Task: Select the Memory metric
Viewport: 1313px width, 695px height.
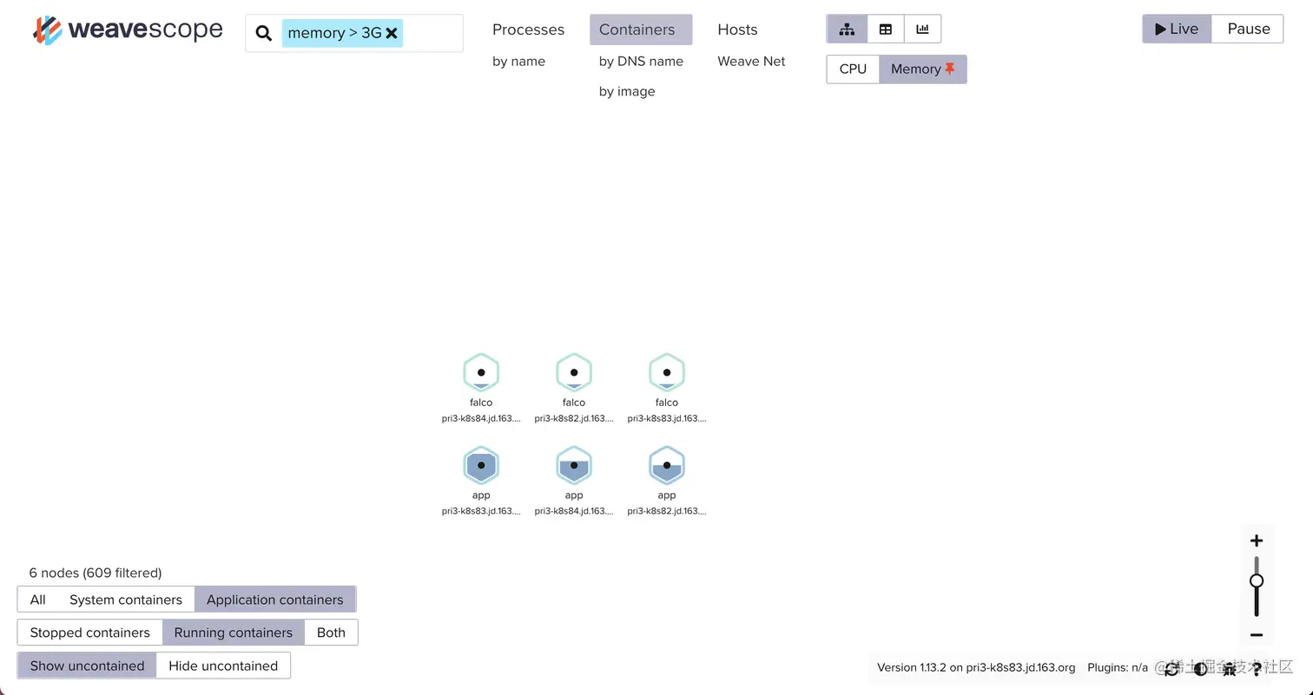Action: (923, 69)
